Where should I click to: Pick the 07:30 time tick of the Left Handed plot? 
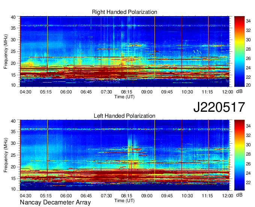[x=106, y=196]
